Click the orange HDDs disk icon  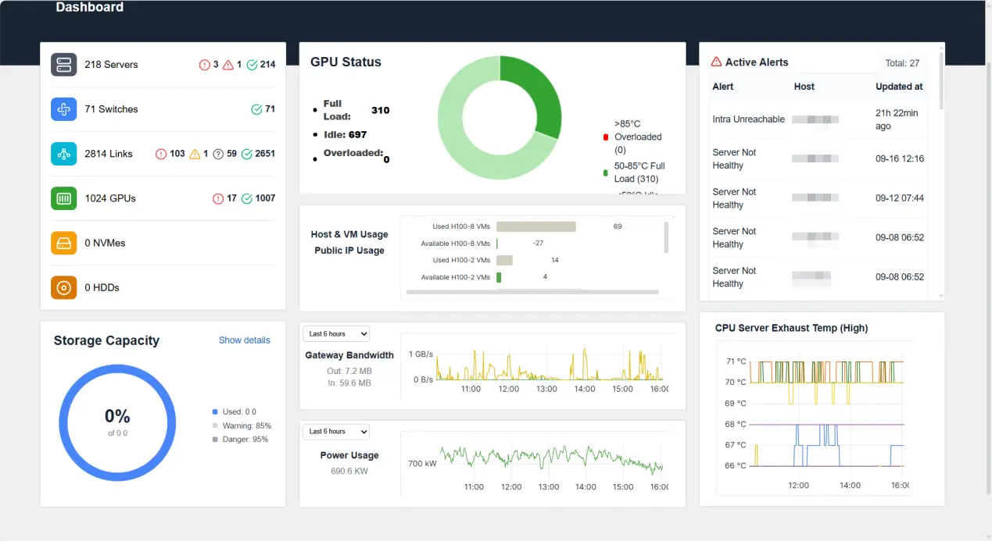point(63,287)
